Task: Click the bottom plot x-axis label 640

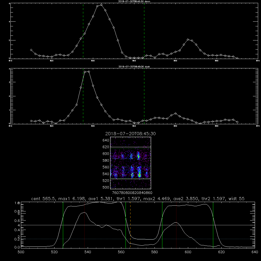Action: [x=255, y=252]
